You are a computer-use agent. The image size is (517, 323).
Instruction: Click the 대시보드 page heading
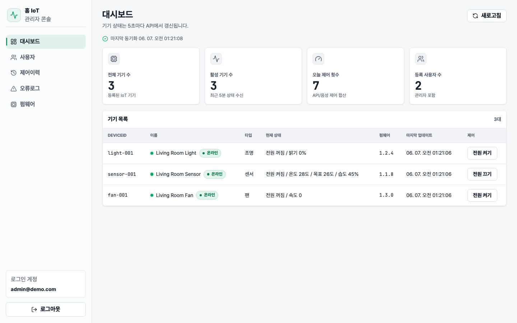click(x=118, y=15)
